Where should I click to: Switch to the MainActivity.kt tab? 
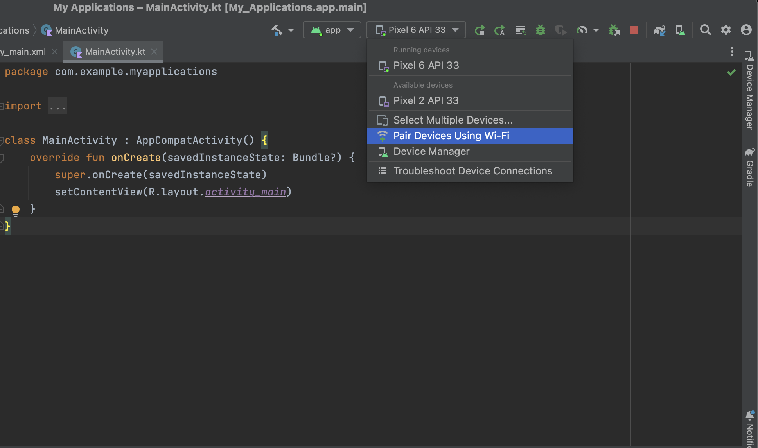(x=115, y=52)
